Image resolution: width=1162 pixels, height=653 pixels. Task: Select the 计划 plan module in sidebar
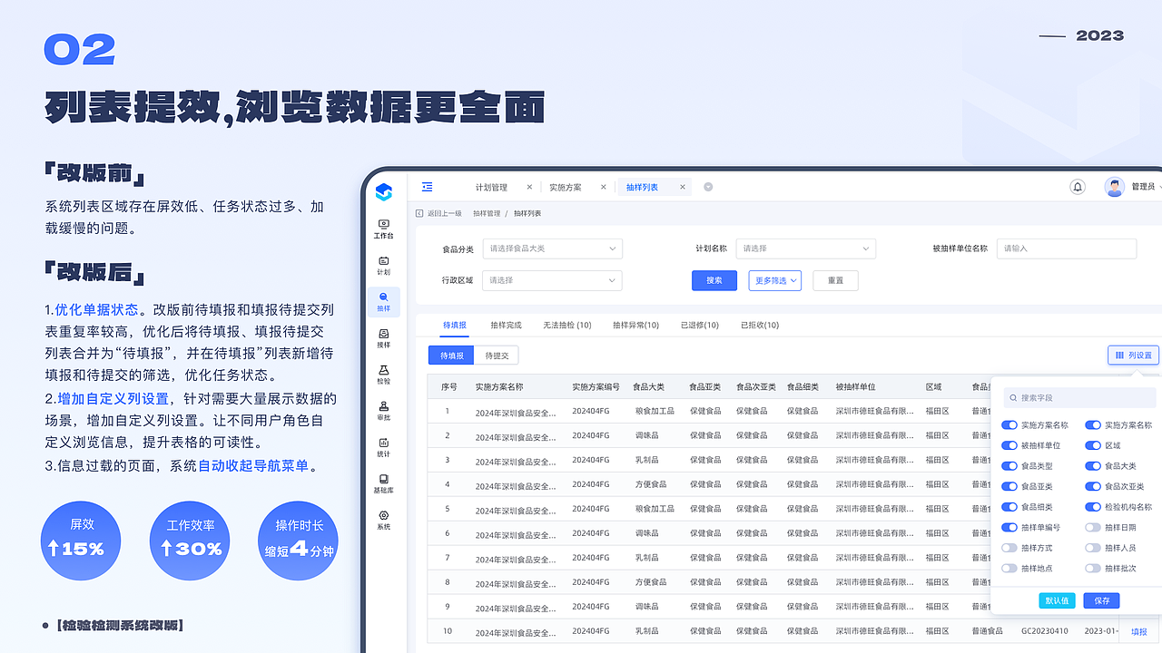383,263
